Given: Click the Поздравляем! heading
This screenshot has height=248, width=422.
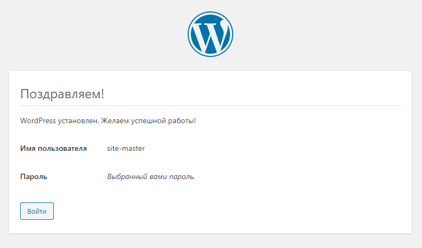Looking at the screenshot, I should pyautogui.click(x=62, y=94).
